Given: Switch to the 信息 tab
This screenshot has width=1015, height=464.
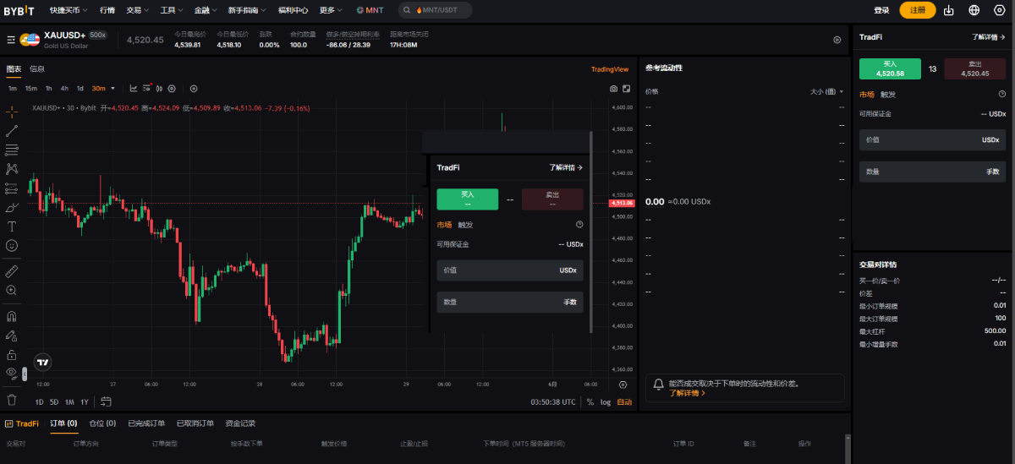Looking at the screenshot, I should 37,69.
